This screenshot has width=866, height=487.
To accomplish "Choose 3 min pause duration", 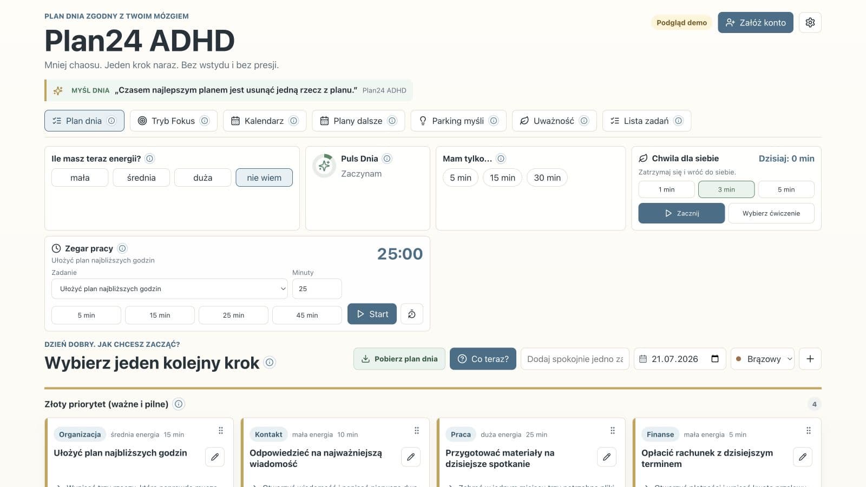I will [x=726, y=189].
